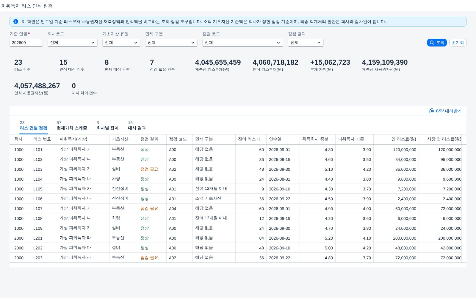Sort by the 리스 번호 column header
This screenshot has width=476, height=298.
44,139
